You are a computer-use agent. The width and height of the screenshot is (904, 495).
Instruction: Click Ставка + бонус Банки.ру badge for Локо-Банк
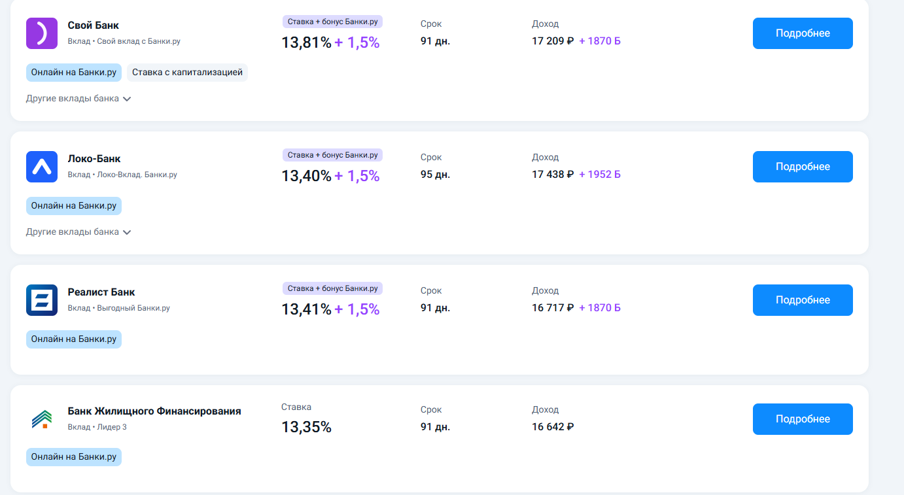332,155
